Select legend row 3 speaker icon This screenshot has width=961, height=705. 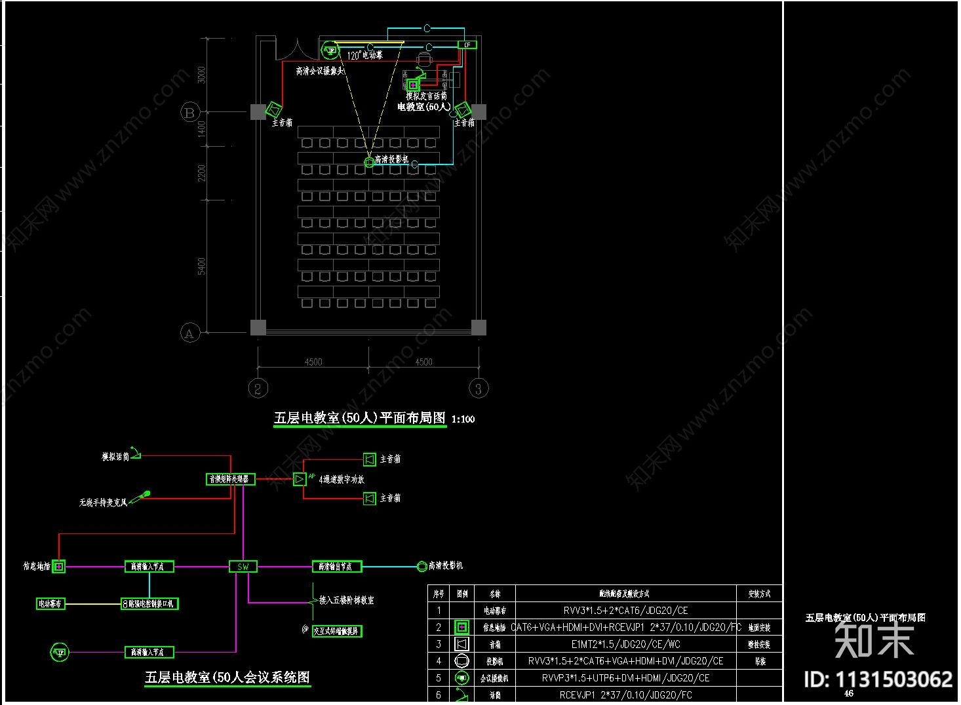tap(462, 644)
